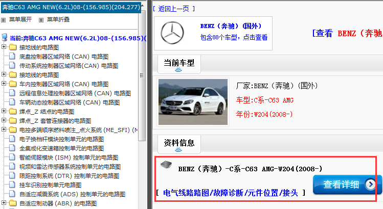This screenshot has width=383, height=209.
Task: Open the white C63 AMG car photo
Action: tap(193, 102)
